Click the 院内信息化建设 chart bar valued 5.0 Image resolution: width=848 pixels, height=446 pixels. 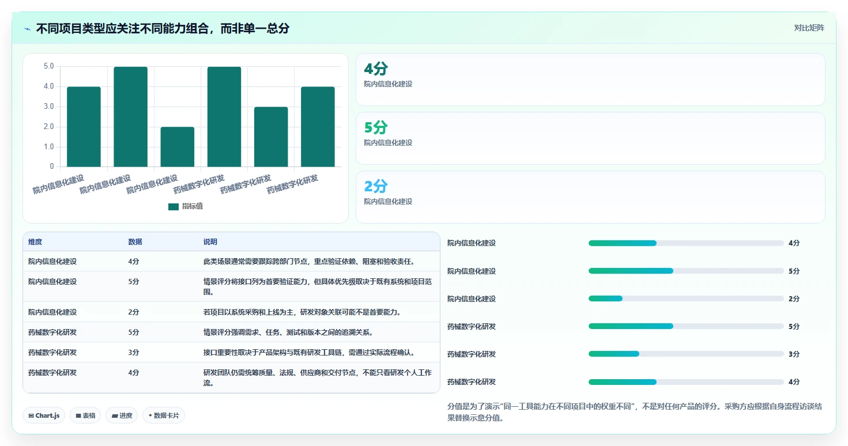tap(130, 117)
